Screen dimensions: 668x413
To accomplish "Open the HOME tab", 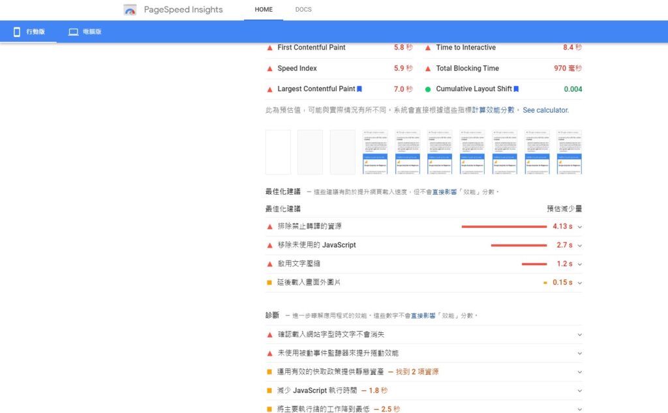I will point(264,10).
